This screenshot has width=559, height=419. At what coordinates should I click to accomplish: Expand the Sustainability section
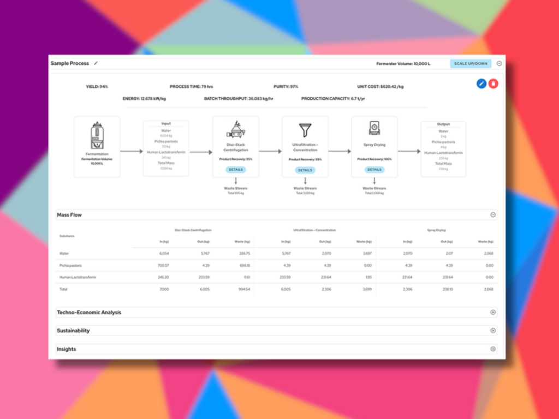[493, 331]
